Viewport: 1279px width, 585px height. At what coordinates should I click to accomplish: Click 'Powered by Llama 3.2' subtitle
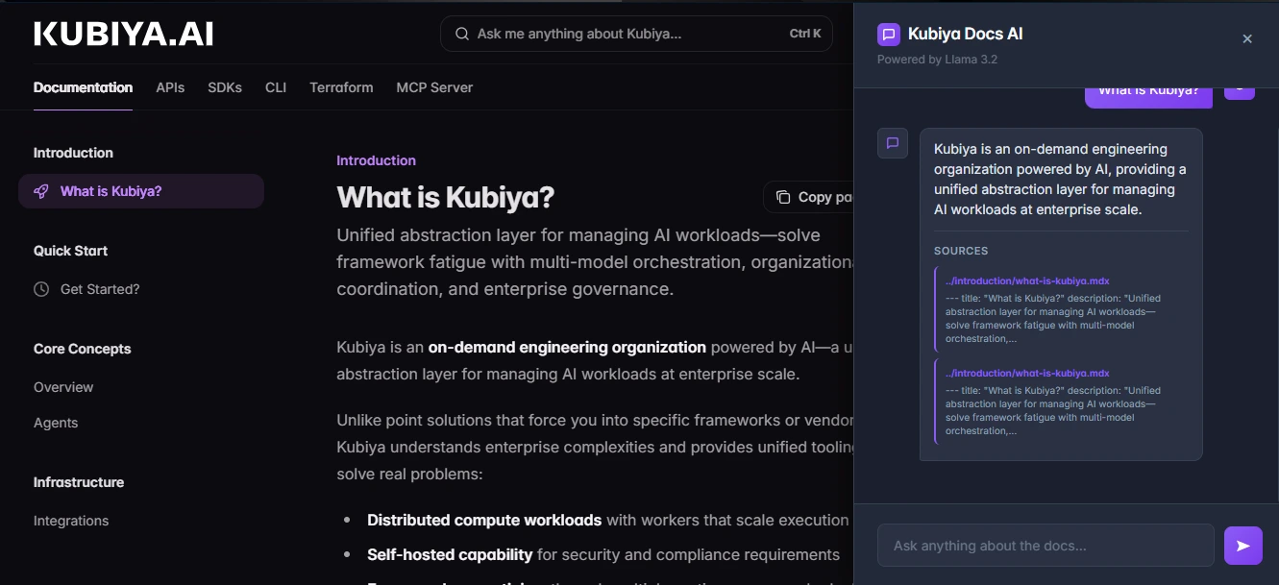(x=937, y=60)
